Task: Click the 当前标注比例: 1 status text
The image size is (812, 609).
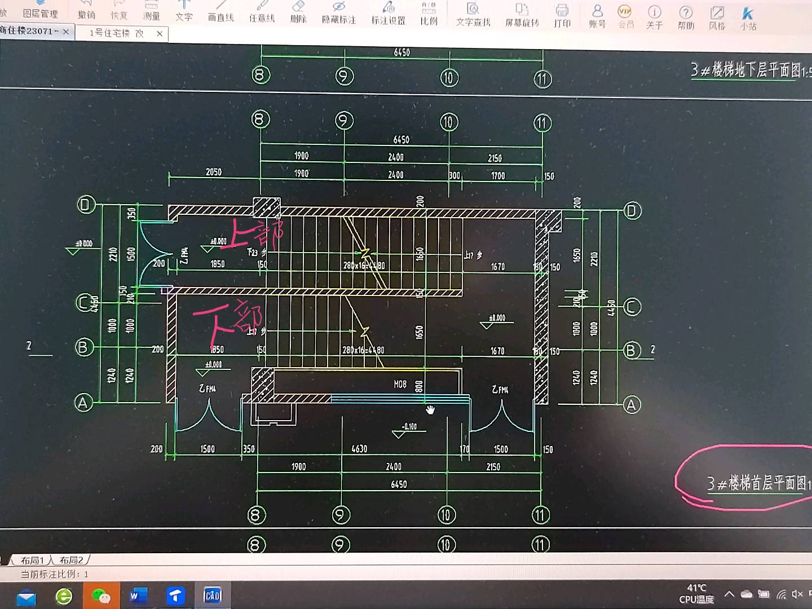Action: (55, 574)
